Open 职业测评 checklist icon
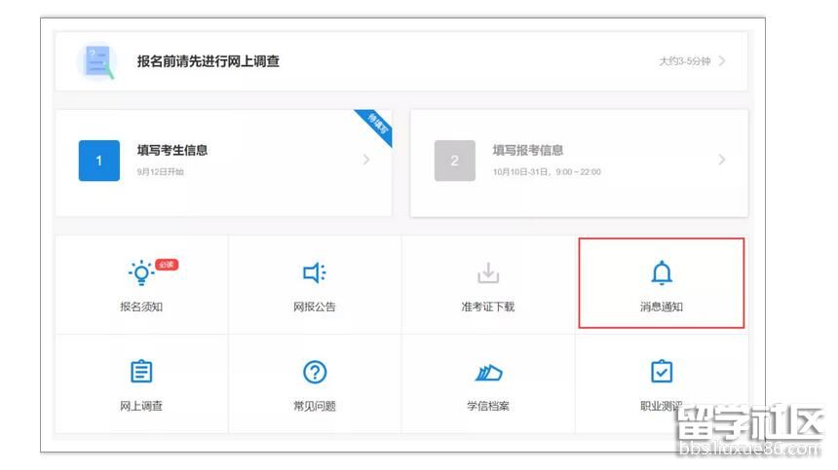Image resolution: width=838 pixels, height=470 pixels. [662, 372]
